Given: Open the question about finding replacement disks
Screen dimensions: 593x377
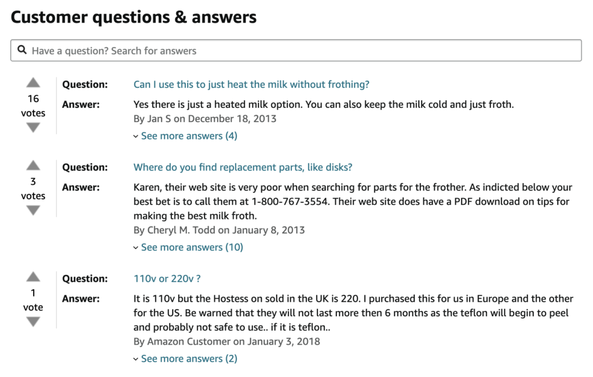Looking at the screenshot, I should (243, 167).
